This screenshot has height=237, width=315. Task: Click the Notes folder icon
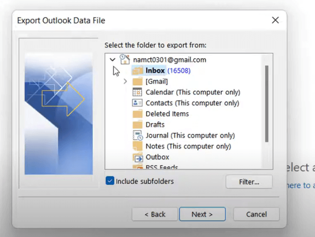click(138, 146)
